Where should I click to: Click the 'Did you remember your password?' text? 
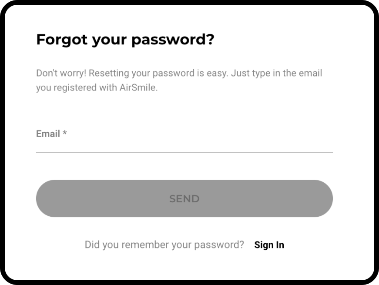coord(164,245)
